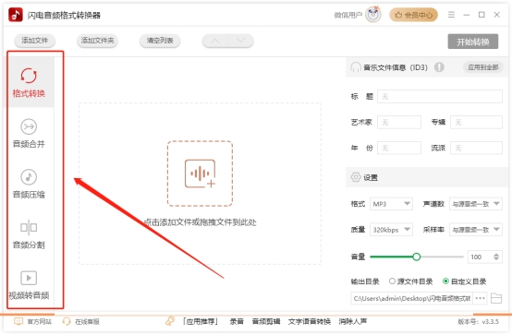Click the ID3 info exclamation icon
Image resolution: width=512 pixels, height=335 pixels.
click(x=439, y=67)
